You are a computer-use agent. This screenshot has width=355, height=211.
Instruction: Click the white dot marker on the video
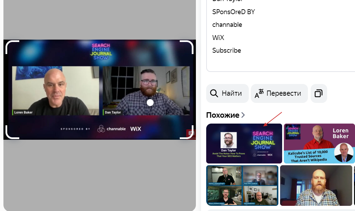click(150, 102)
